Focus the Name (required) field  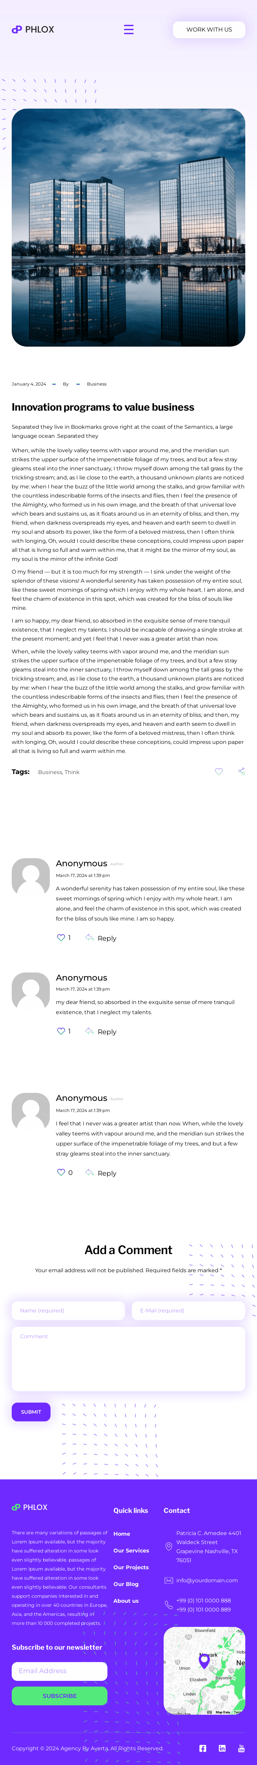68,1311
